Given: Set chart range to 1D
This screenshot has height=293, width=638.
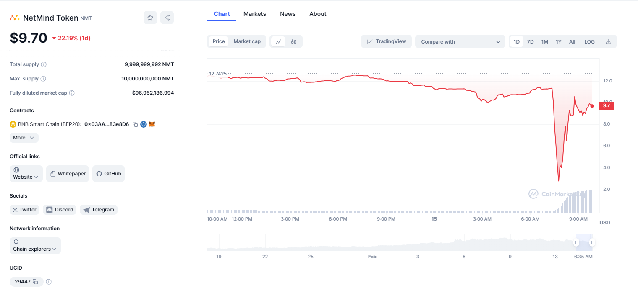Looking at the screenshot, I should click(517, 41).
